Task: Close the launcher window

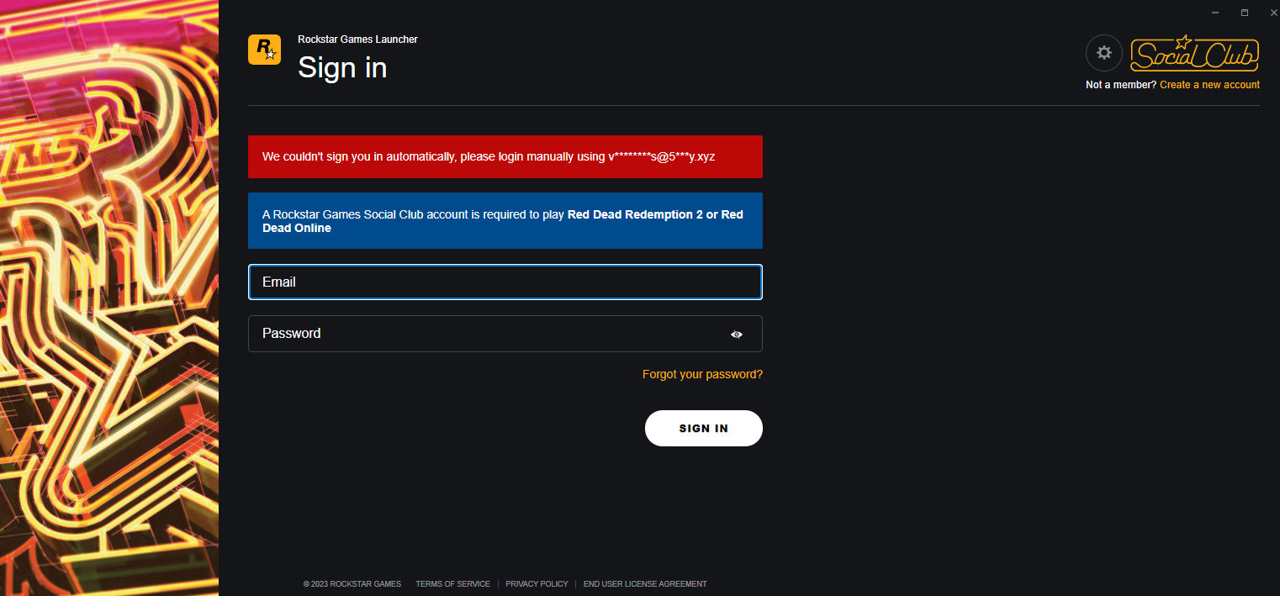Action: point(1273,13)
